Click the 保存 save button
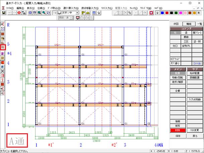Screen dimensions: 204x153 pyautogui.click(x=178, y=136)
